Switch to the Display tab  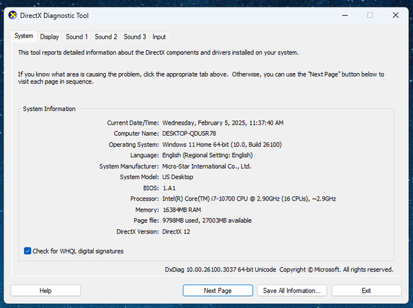point(49,37)
